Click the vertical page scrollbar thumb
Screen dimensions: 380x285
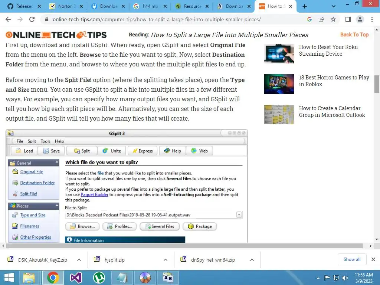coord(377,84)
